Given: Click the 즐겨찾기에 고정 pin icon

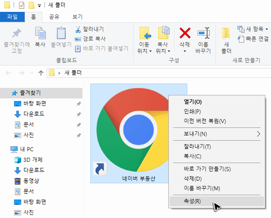Looking at the screenshot, I should pos(17,33).
